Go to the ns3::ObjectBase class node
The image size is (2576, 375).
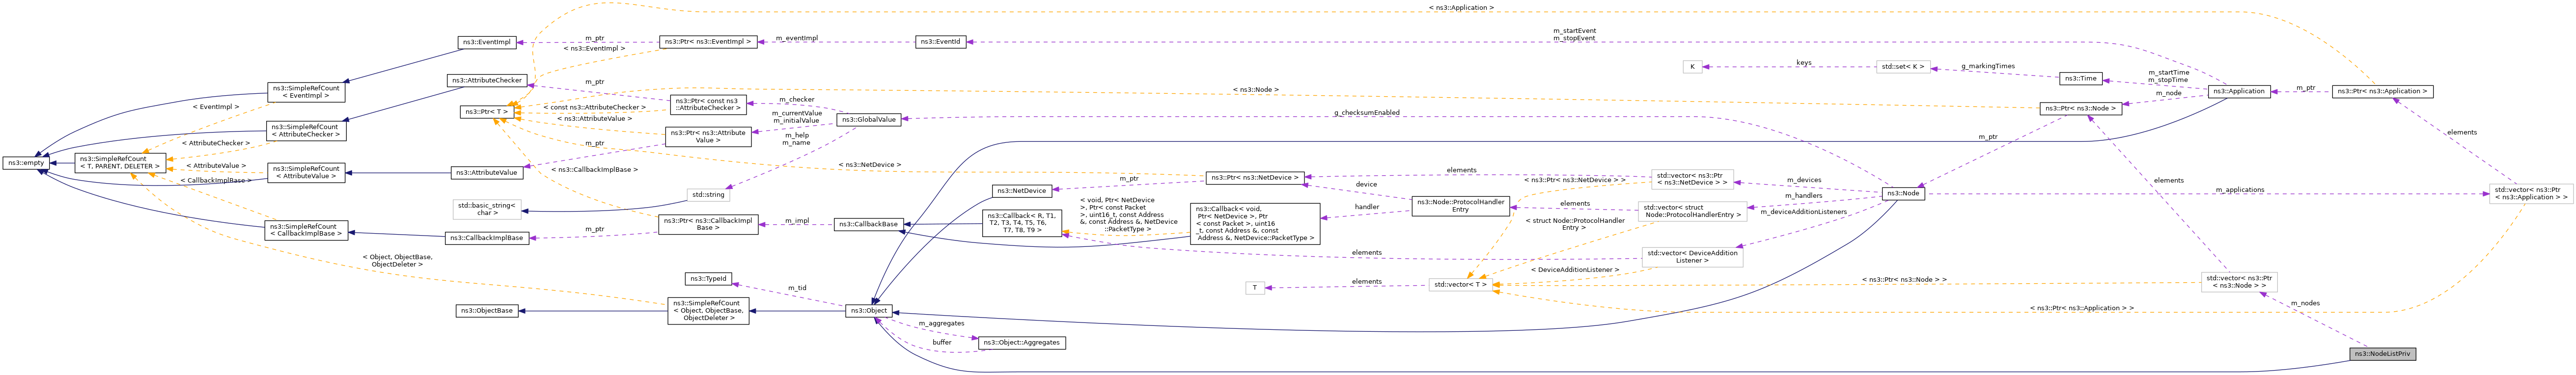(487, 311)
